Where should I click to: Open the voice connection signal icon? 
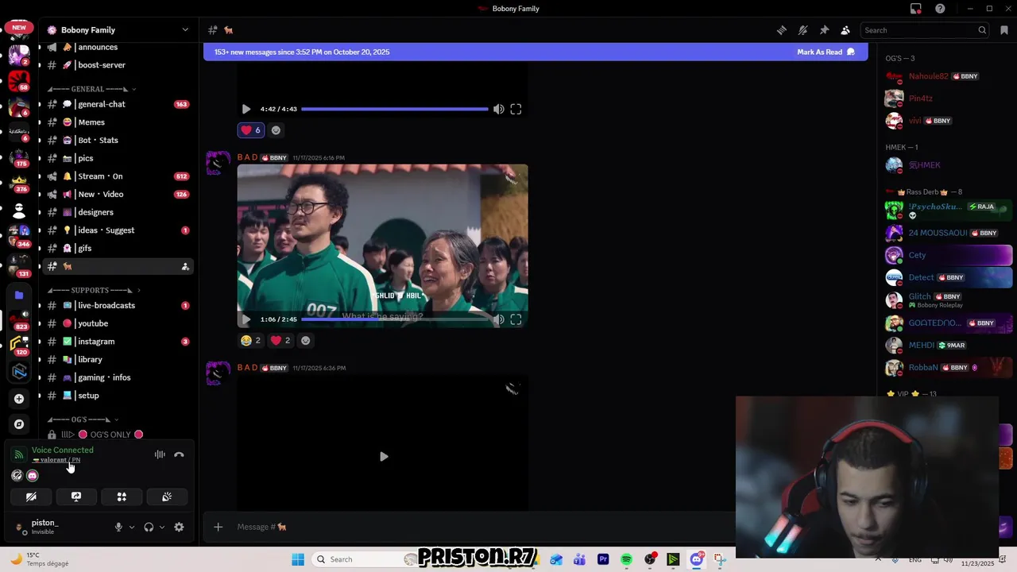19,454
